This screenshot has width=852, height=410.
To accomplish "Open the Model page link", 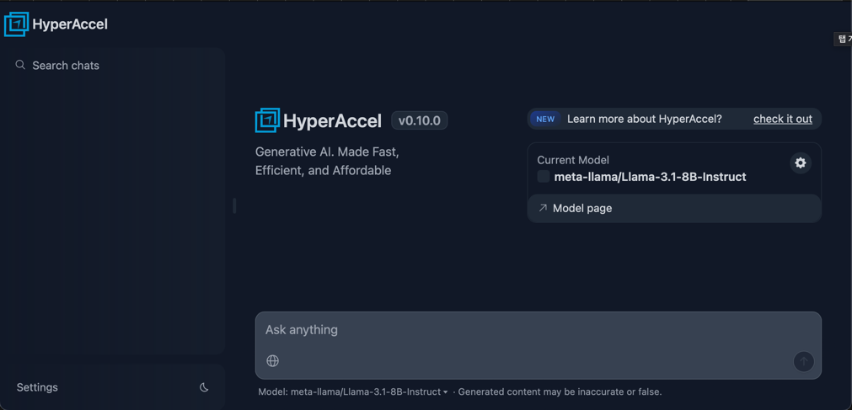I will [x=674, y=209].
